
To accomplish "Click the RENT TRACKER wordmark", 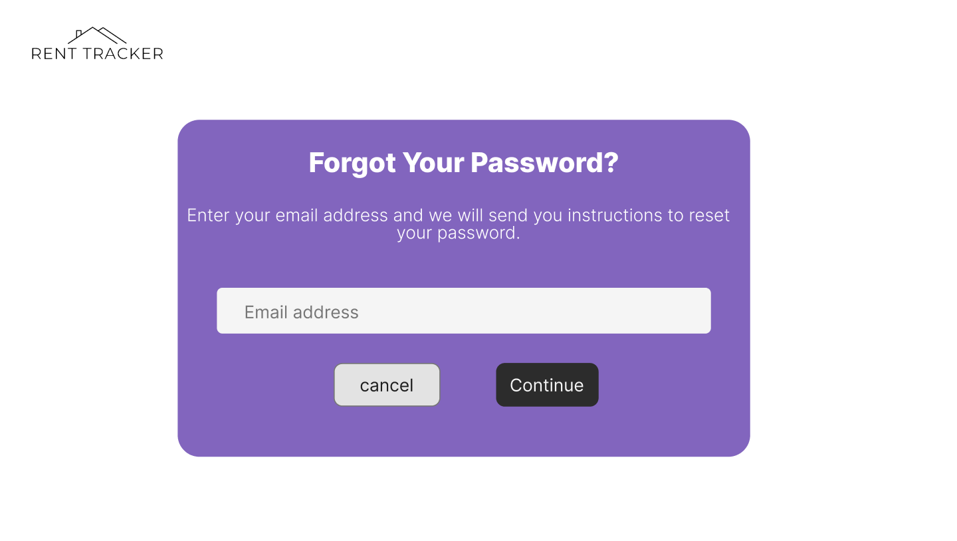I will coord(97,54).
